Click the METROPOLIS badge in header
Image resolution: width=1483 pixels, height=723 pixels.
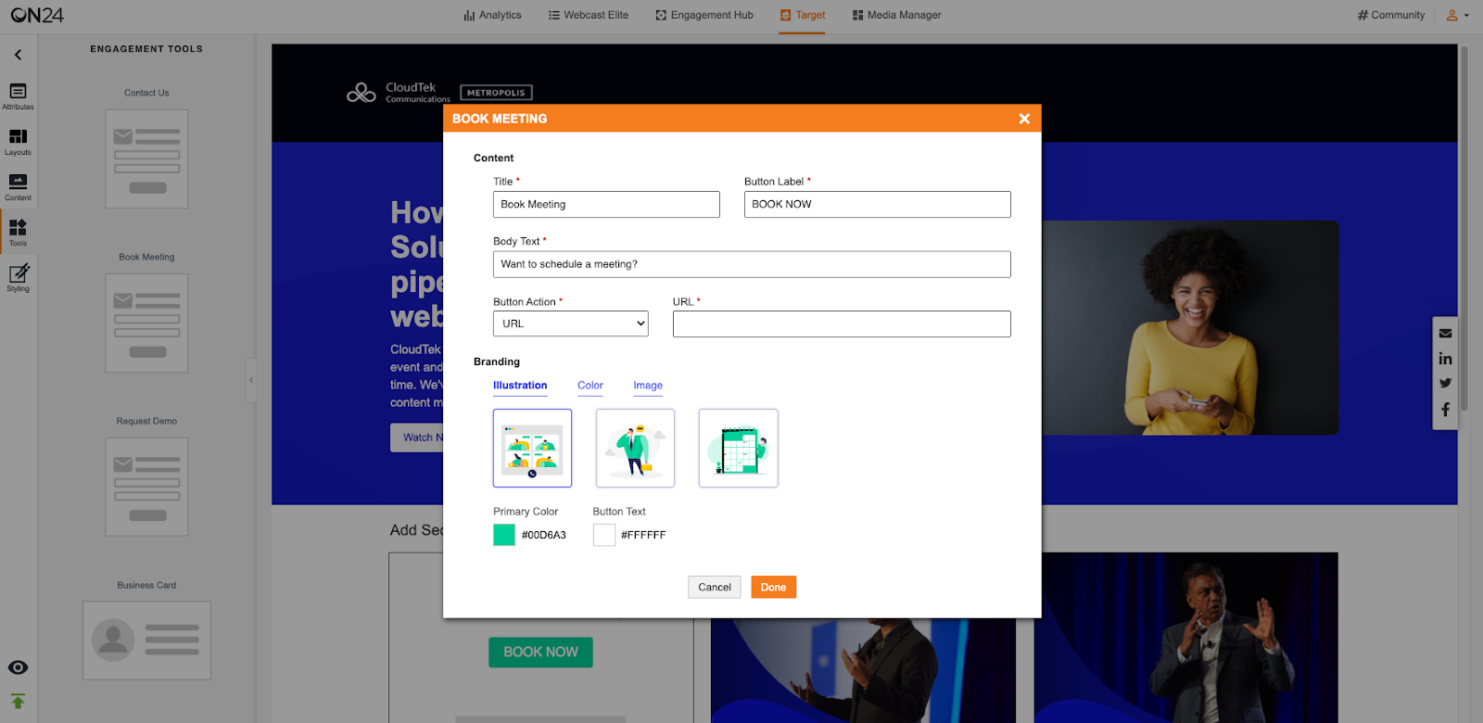point(496,93)
